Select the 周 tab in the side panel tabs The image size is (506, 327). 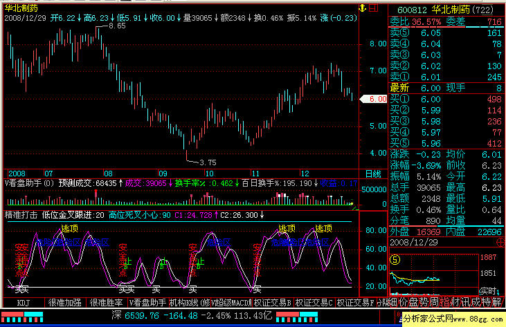(x=435, y=302)
